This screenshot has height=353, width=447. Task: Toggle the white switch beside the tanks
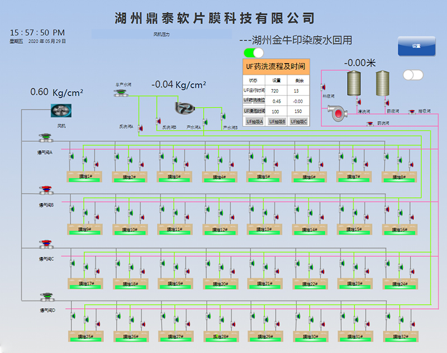click(413, 75)
